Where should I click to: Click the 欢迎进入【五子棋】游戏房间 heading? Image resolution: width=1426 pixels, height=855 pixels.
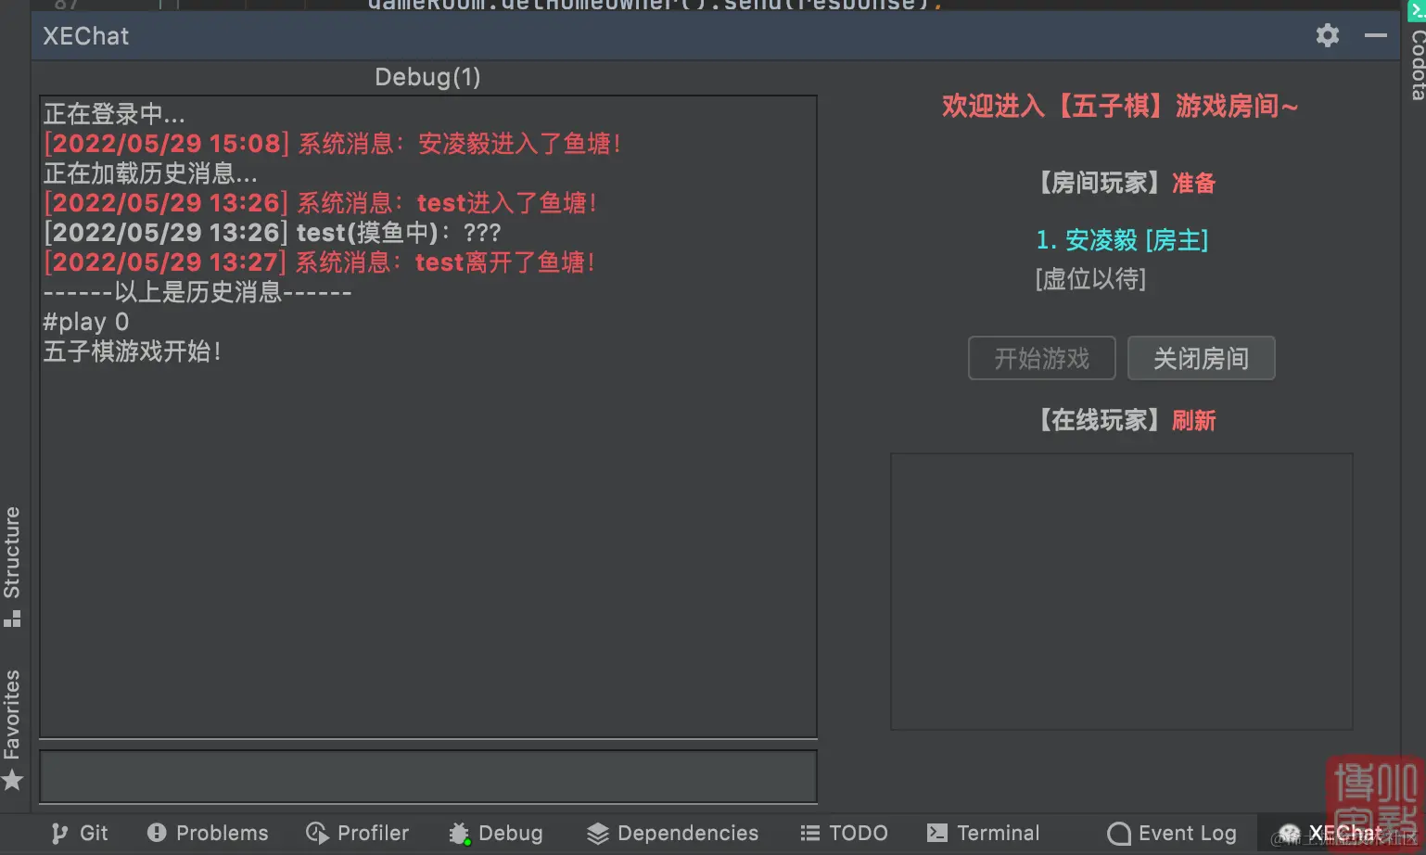tap(1120, 106)
